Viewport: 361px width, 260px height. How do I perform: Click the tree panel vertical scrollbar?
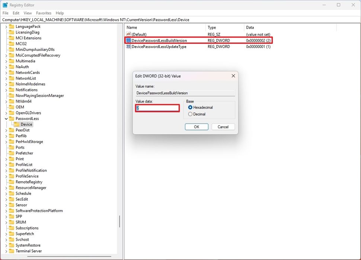[x=119, y=221]
